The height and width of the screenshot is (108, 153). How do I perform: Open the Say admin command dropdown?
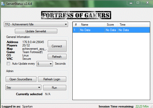pyautogui.click(x=23, y=87)
